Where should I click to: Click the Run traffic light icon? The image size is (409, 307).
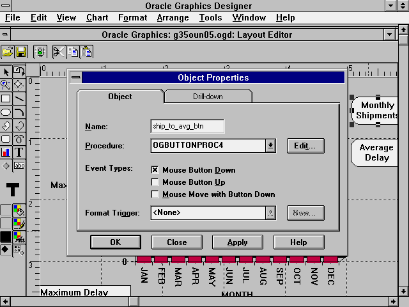pyautogui.click(x=40, y=52)
